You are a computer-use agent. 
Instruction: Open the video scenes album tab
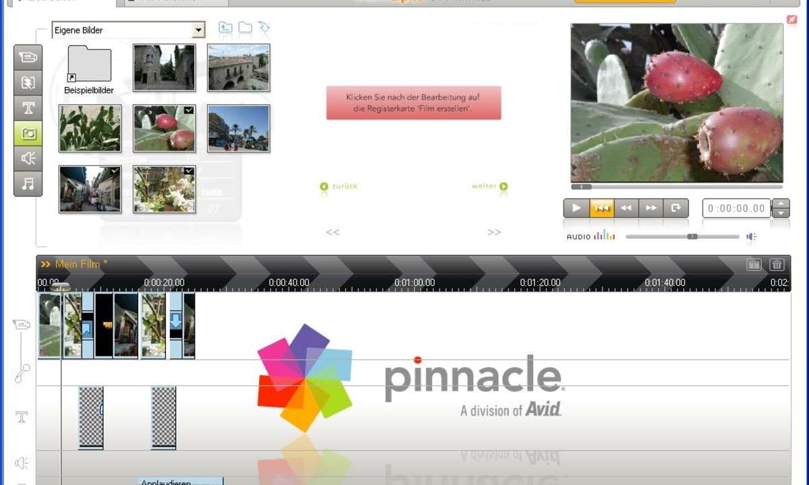tap(28, 57)
